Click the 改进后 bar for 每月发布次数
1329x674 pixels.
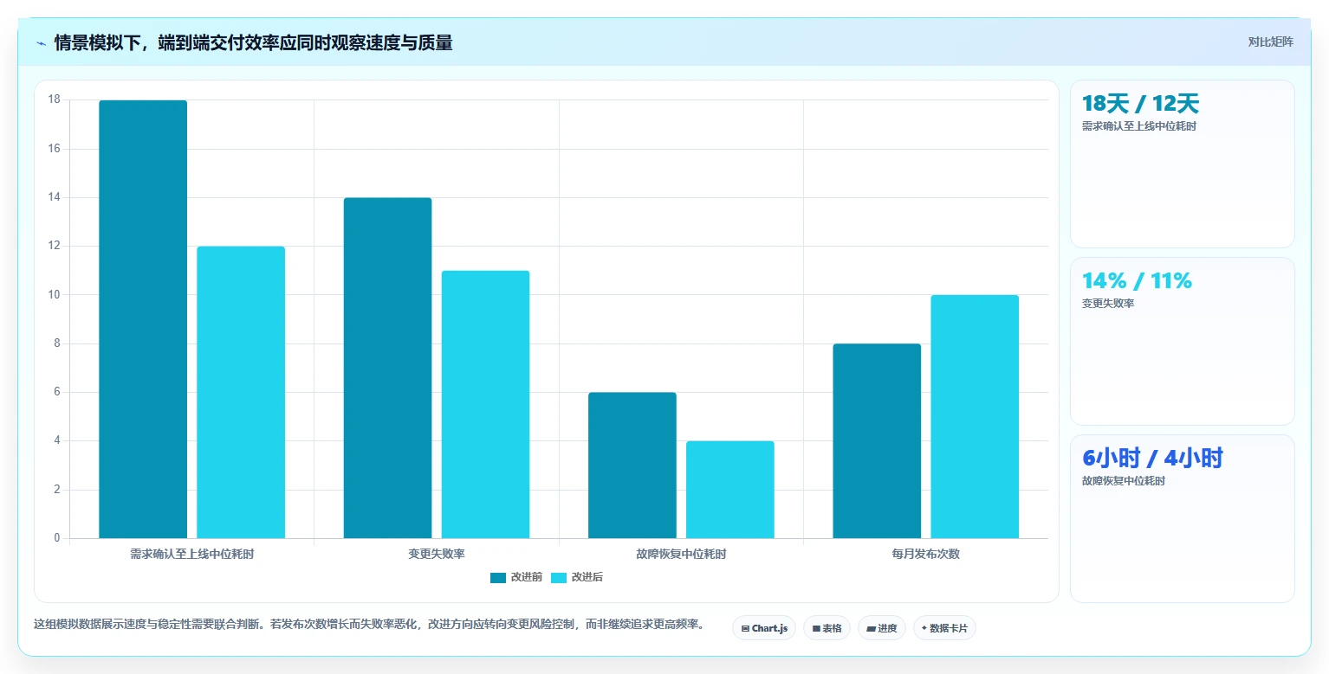pyautogui.click(x=975, y=416)
